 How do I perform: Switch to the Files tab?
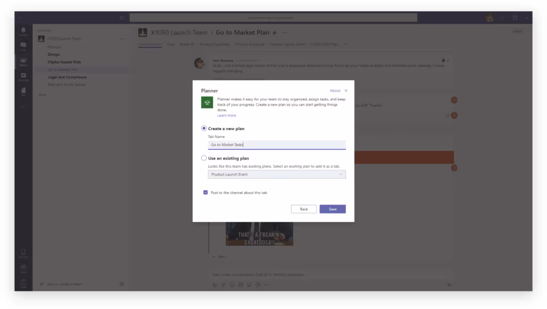click(x=170, y=44)
